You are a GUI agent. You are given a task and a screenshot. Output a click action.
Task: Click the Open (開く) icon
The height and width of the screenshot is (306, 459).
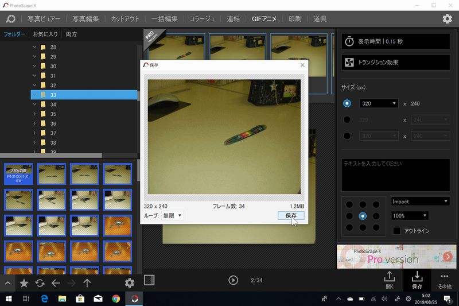pyautogui.click(x=390, y=279)
